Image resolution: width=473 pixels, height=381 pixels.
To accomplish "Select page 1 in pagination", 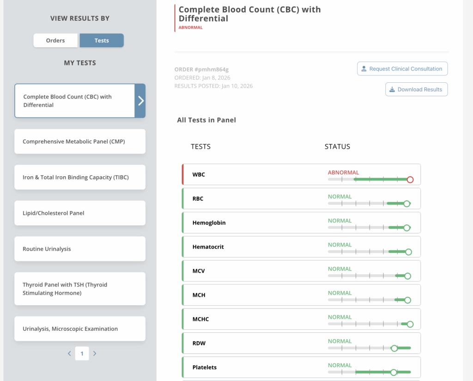I will tap(82, 353).
